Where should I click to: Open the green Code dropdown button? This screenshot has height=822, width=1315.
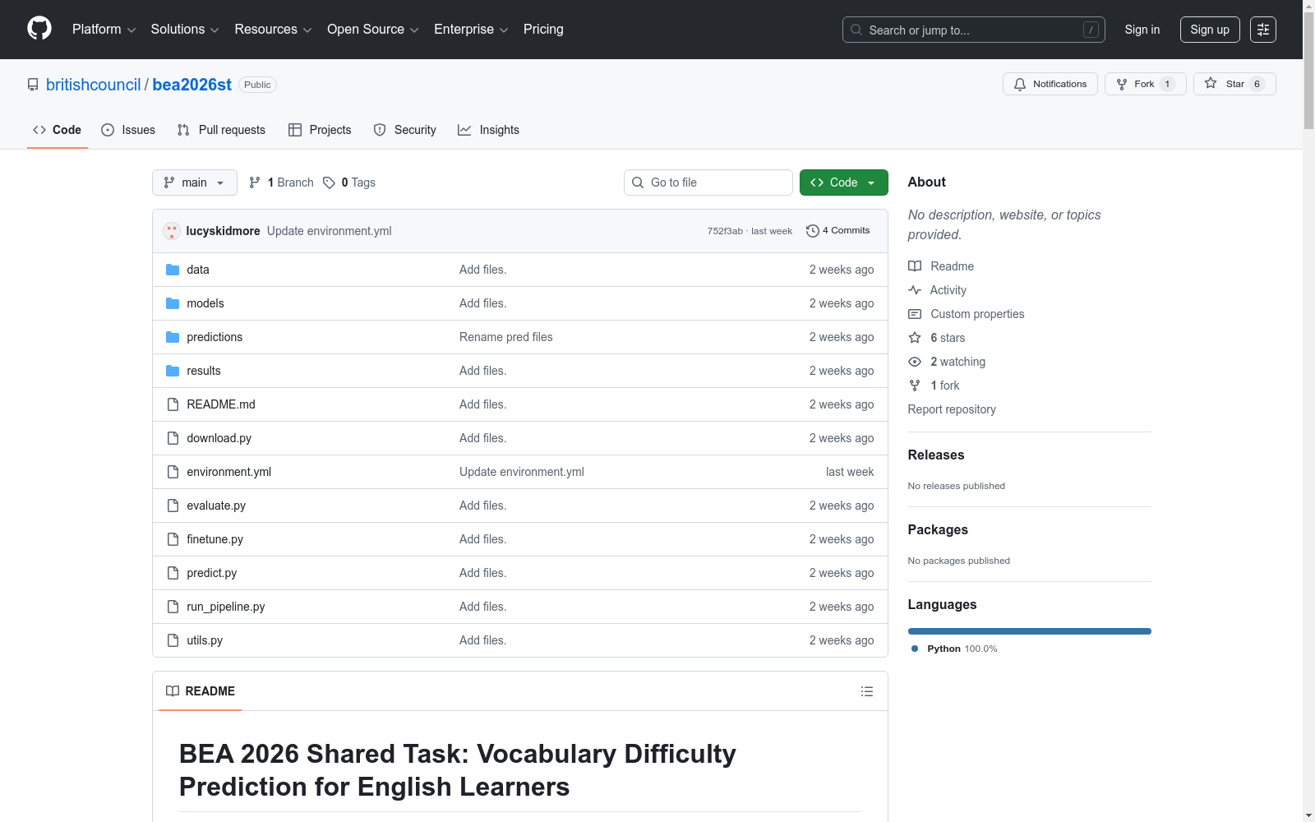click(844, 182)
